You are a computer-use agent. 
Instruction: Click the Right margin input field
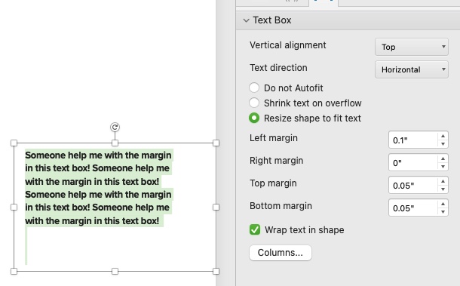pyautogui.click(x=413, y=162)
